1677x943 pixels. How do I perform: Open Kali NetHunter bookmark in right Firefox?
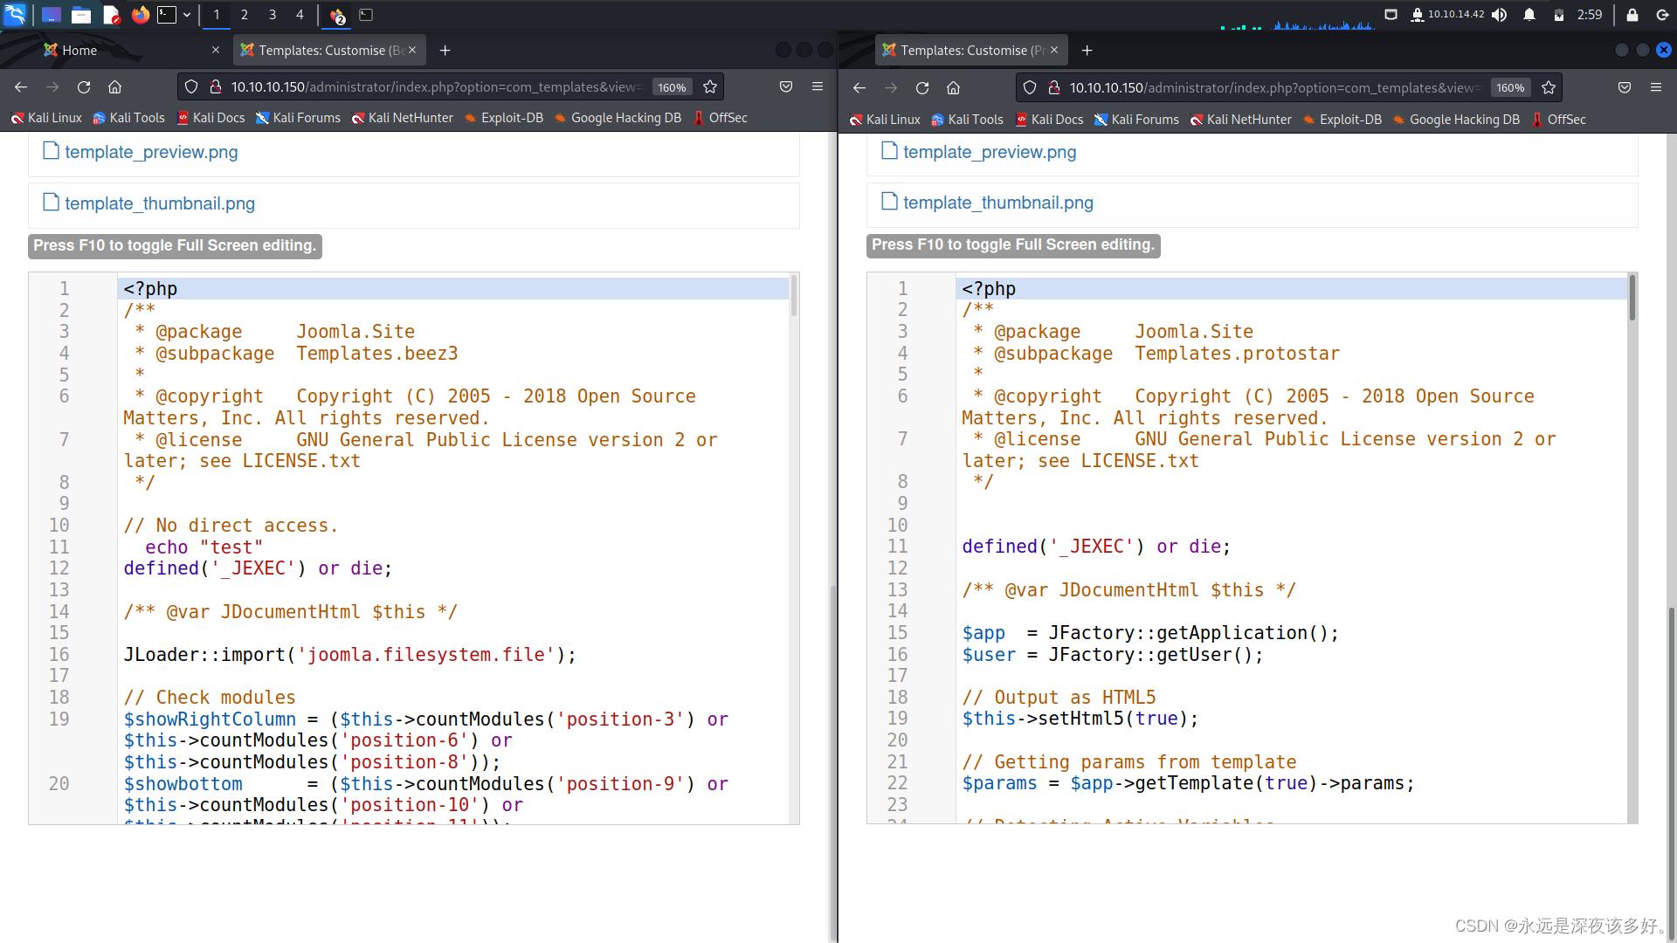click(x=1240, y=120)
